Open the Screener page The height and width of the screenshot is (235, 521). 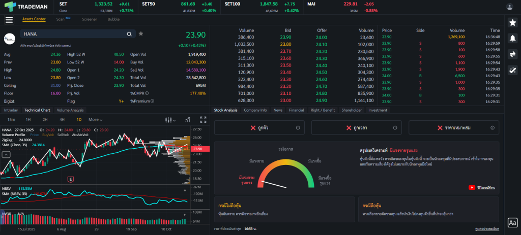pos(90,19)
